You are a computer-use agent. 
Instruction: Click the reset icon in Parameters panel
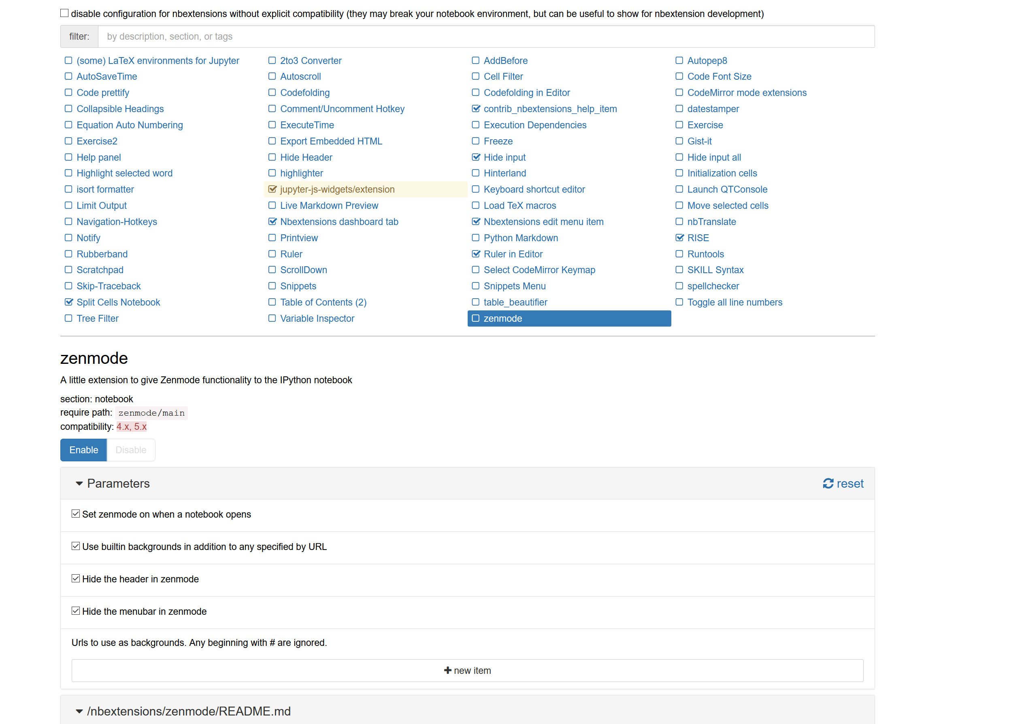click(x=829, y=484)
